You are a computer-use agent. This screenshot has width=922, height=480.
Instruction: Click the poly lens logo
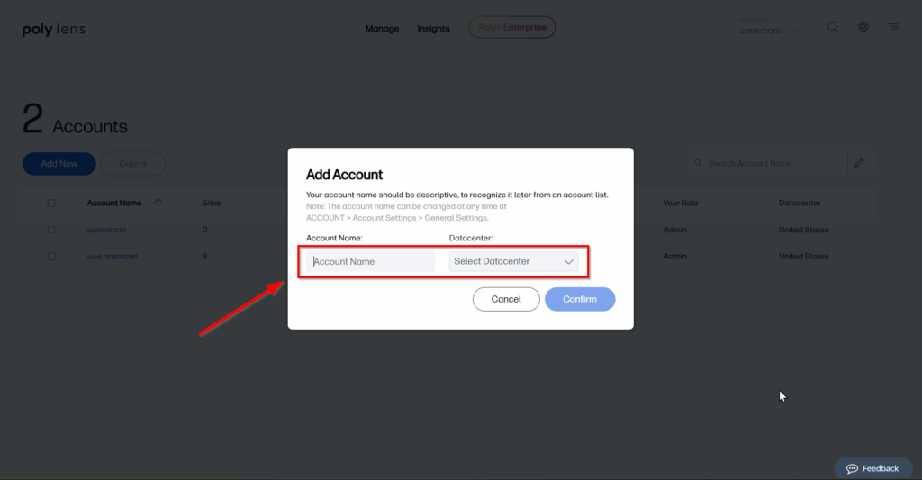(53, 30)
